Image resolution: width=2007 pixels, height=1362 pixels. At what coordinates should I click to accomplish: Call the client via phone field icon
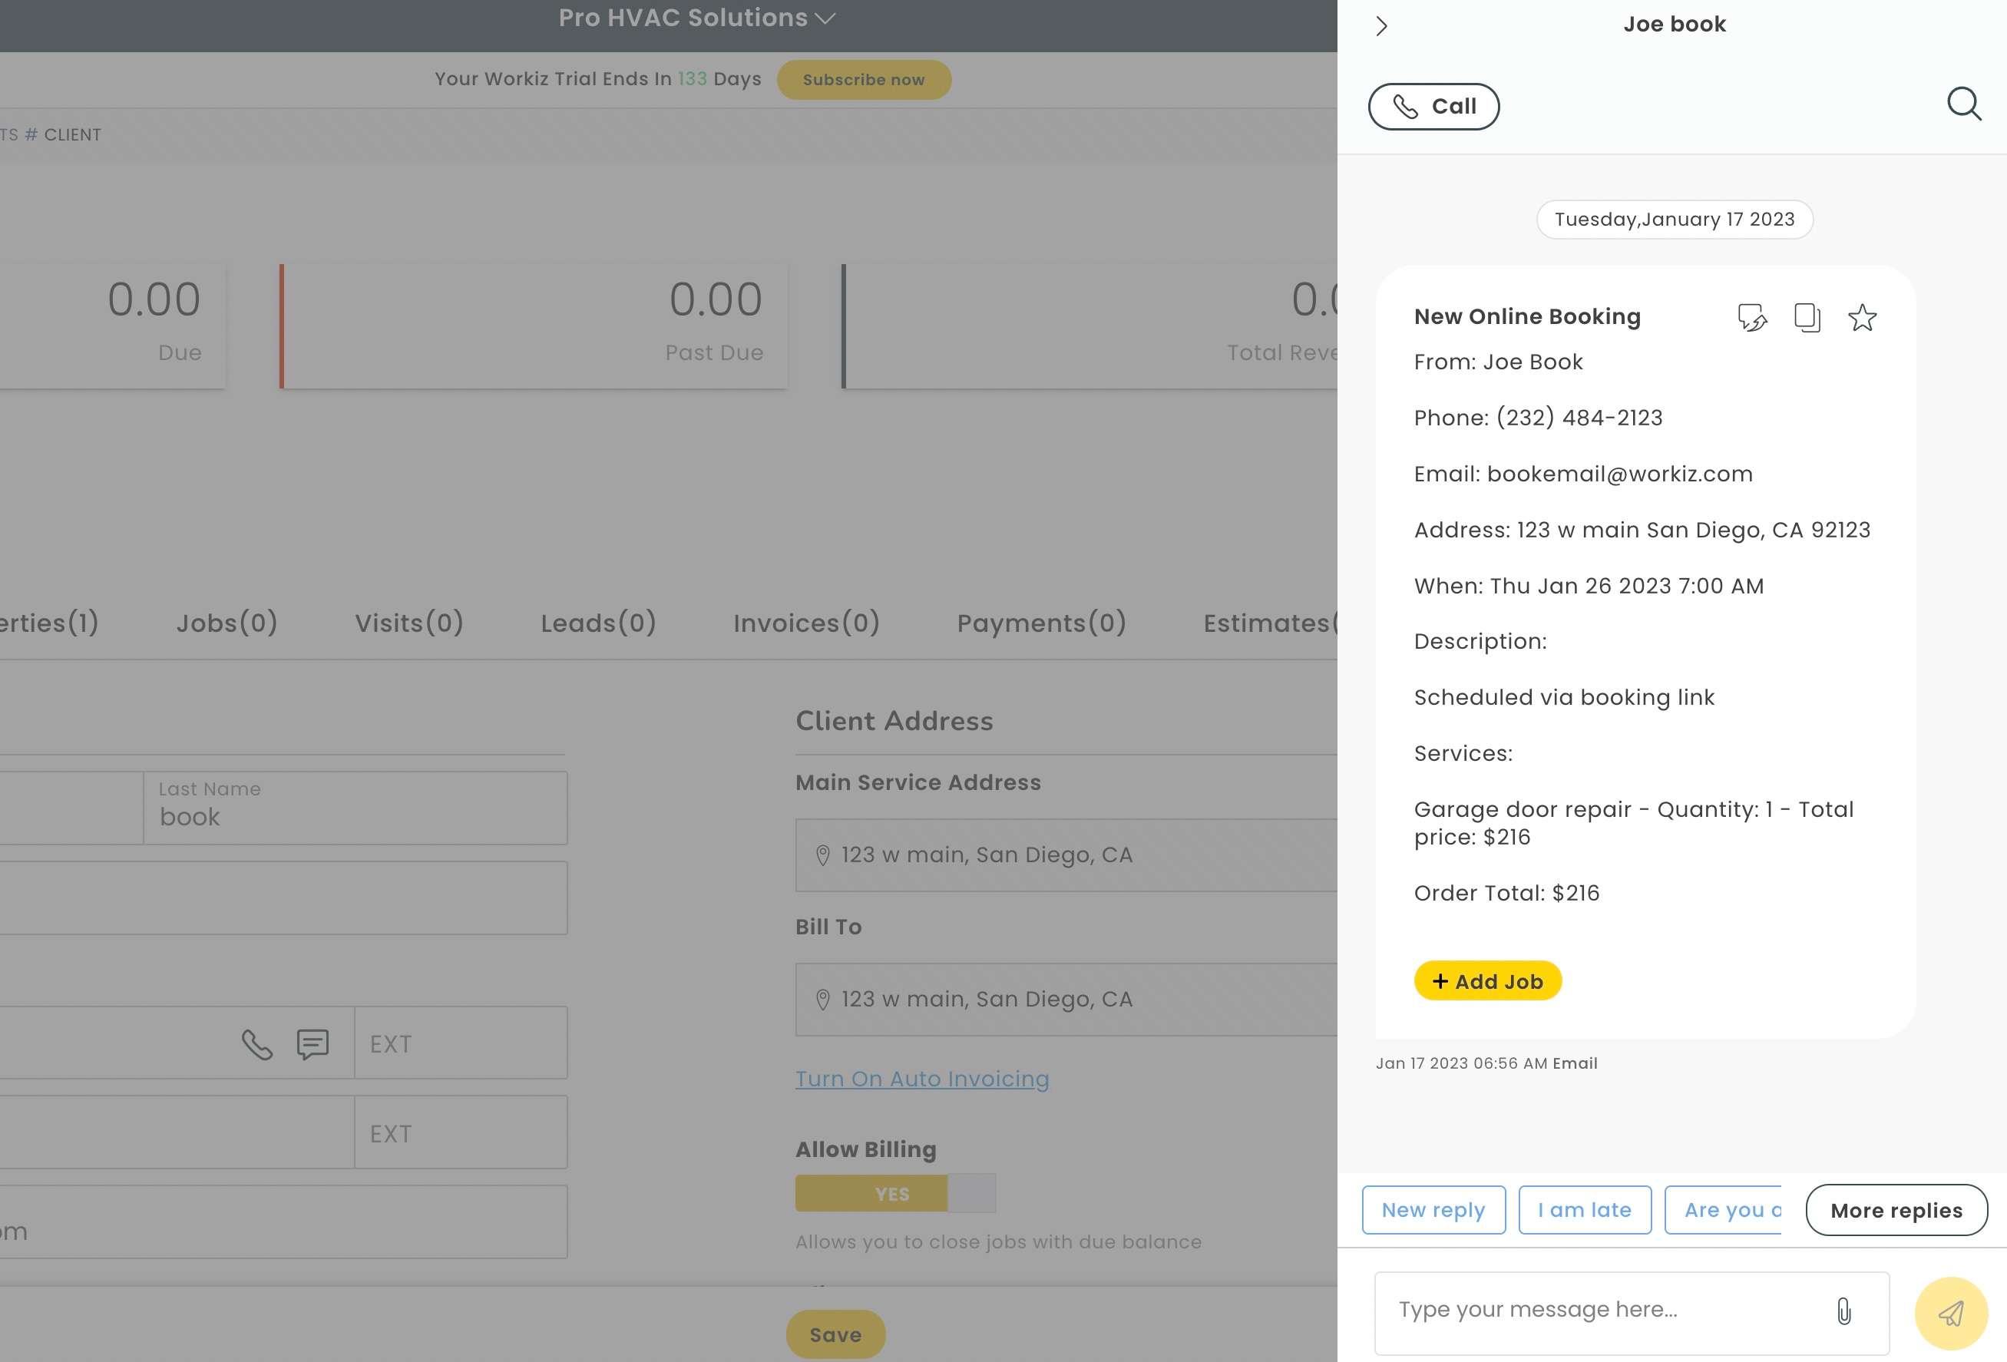coord(256,1044)
